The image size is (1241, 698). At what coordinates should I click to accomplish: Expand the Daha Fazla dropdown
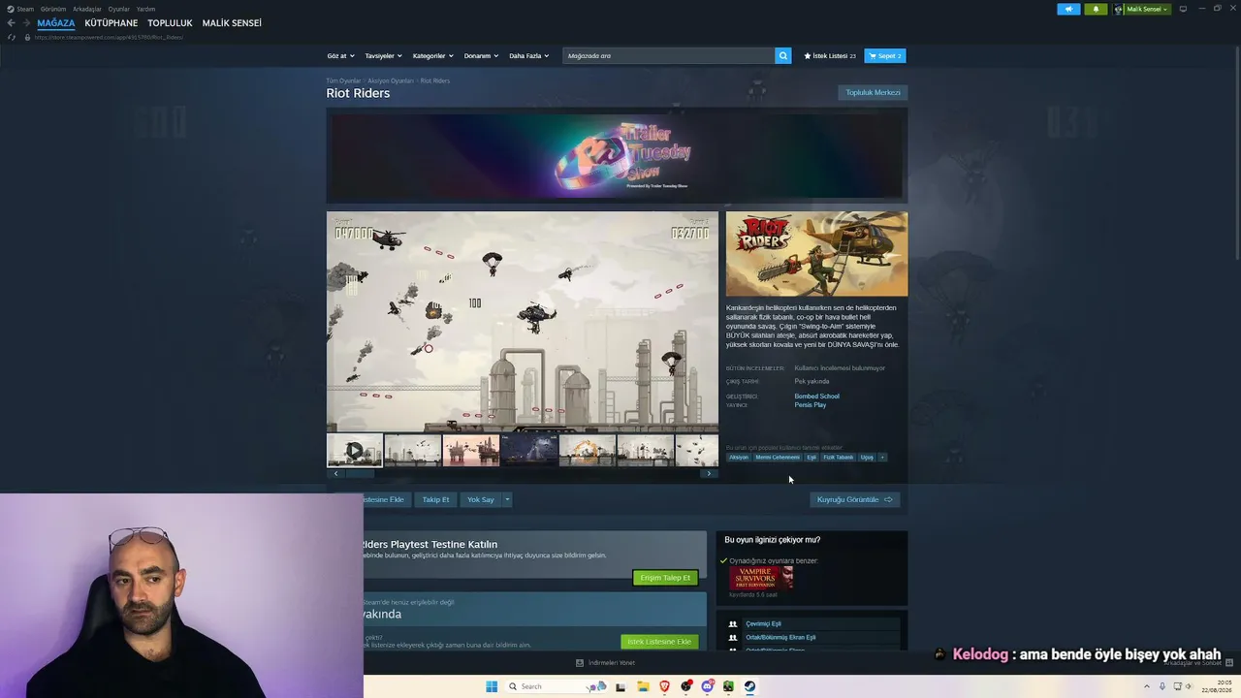pos(528,56)
